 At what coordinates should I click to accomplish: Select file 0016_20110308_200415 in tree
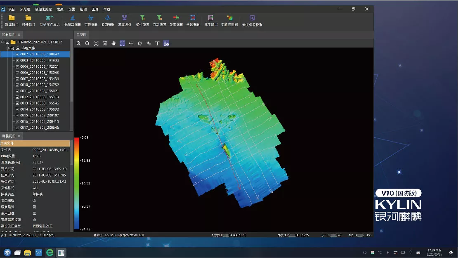click(x=40, y=121)
